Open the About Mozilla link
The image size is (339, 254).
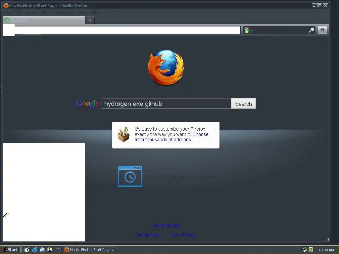(166, 225)
